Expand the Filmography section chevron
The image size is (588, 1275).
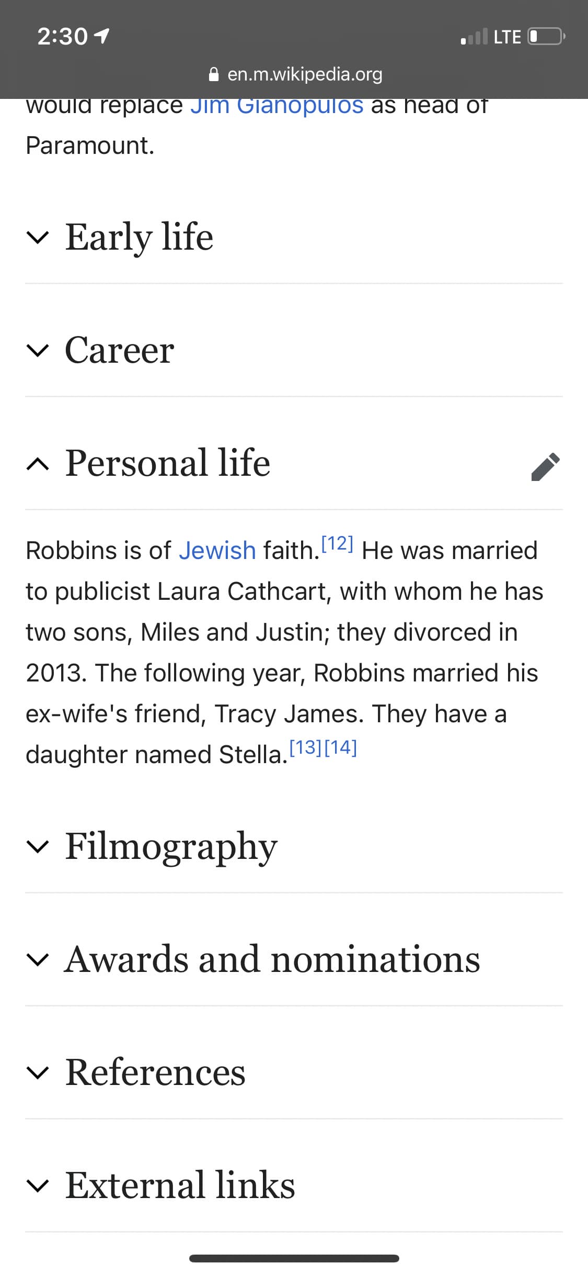37,846
